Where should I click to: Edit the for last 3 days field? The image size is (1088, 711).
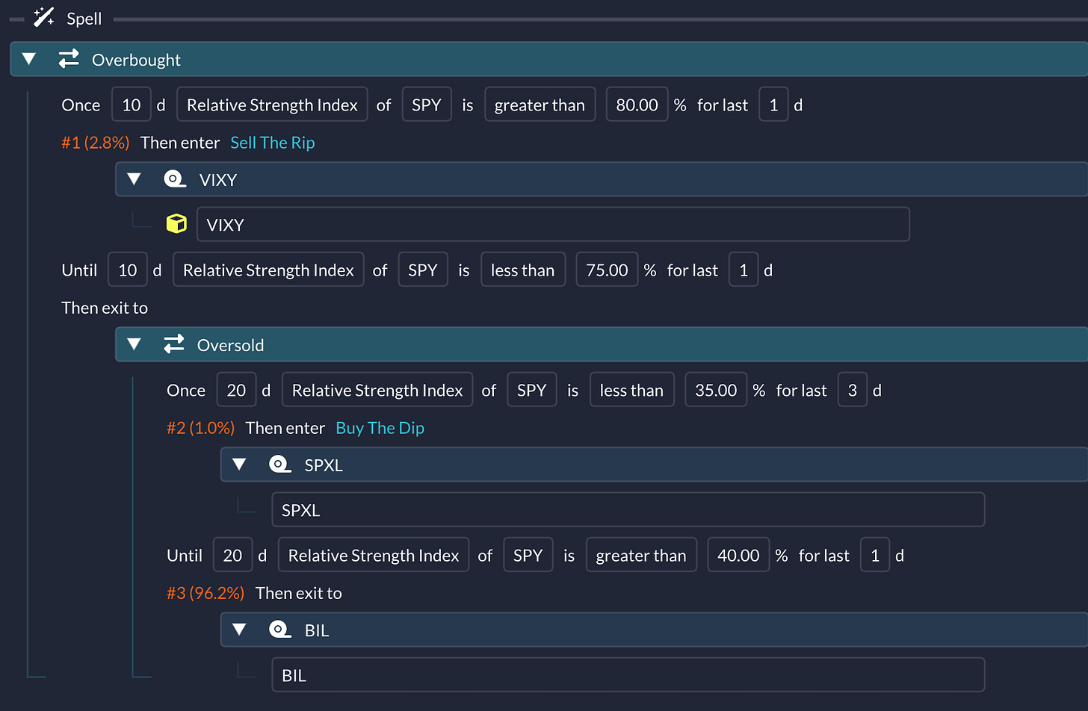pos(853,390)
